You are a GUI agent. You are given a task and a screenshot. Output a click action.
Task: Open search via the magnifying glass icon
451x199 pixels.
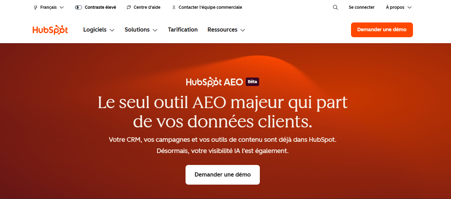click(x=335, y=7)
